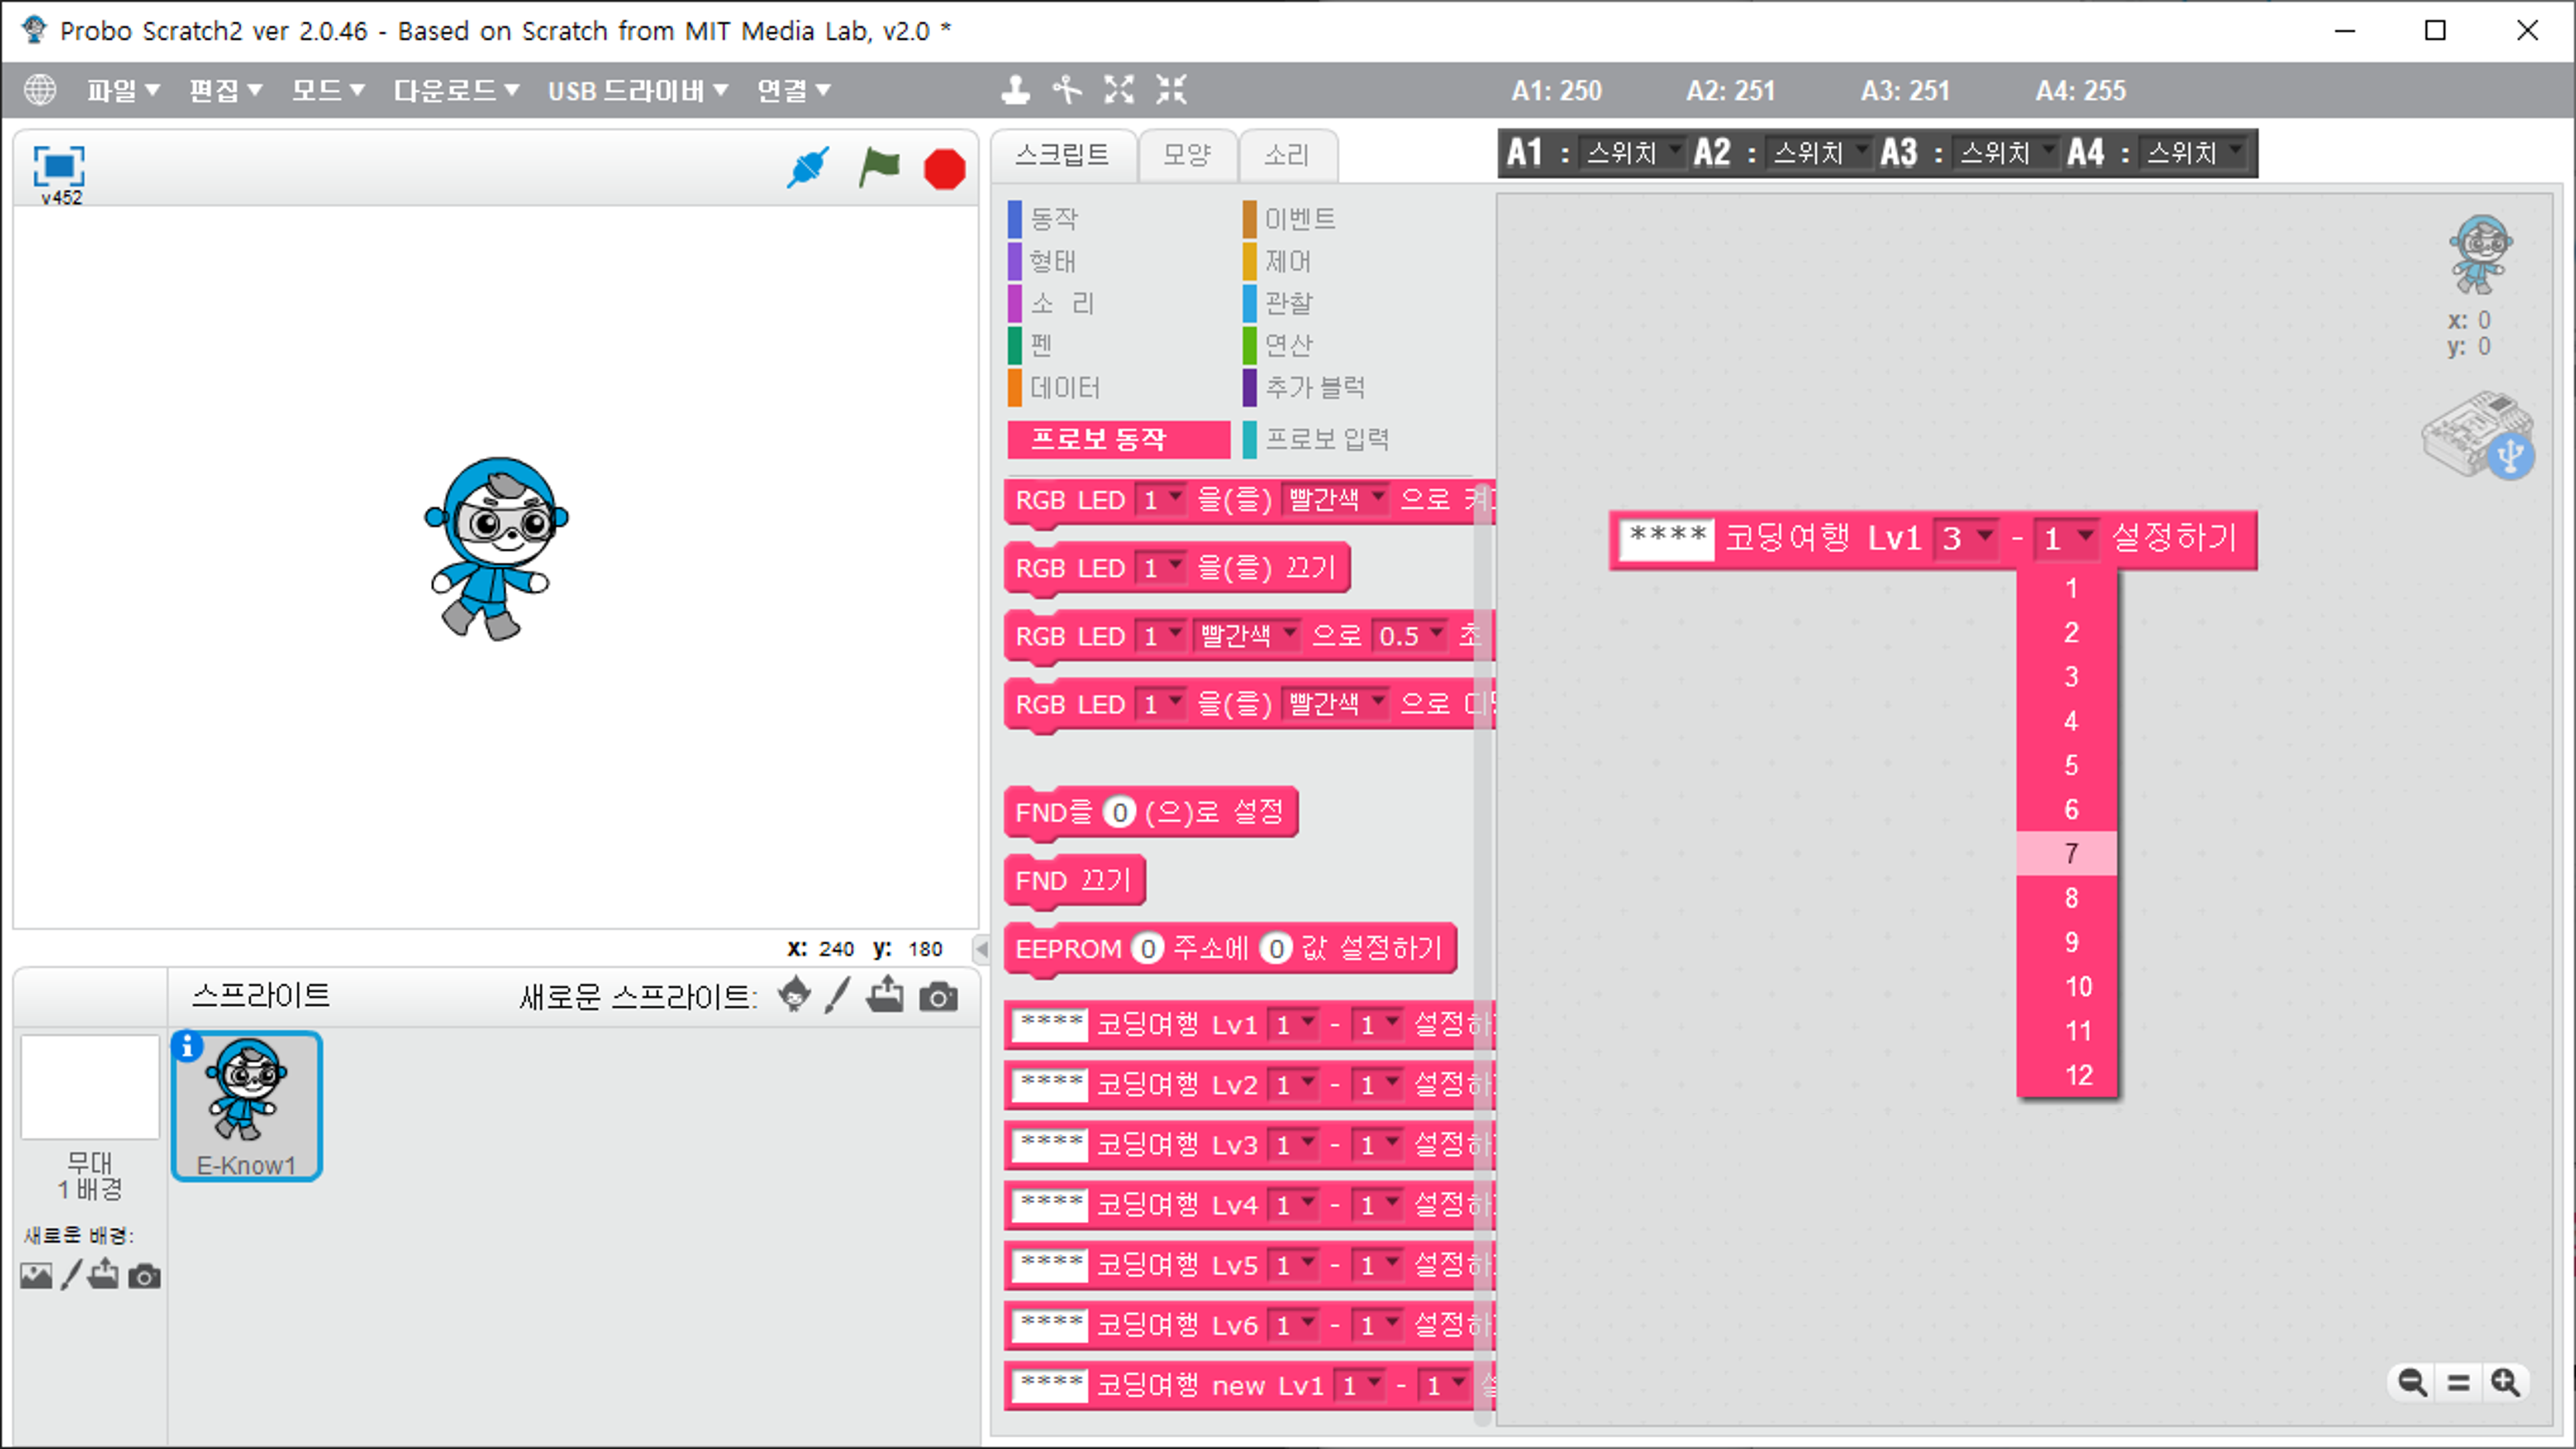Click the globe language icon
This screenshot has height=1449, width=2576.
(40, 90)
